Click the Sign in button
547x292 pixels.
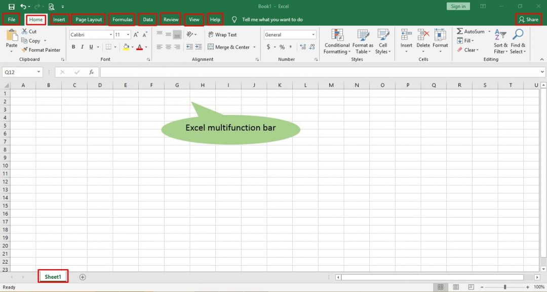458,6
